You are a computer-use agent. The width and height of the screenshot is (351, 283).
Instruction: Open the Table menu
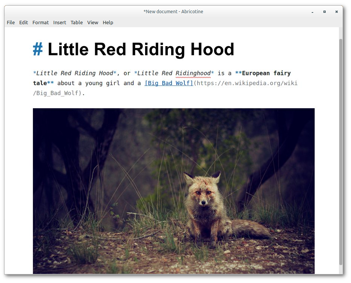[x=77, y=23]
